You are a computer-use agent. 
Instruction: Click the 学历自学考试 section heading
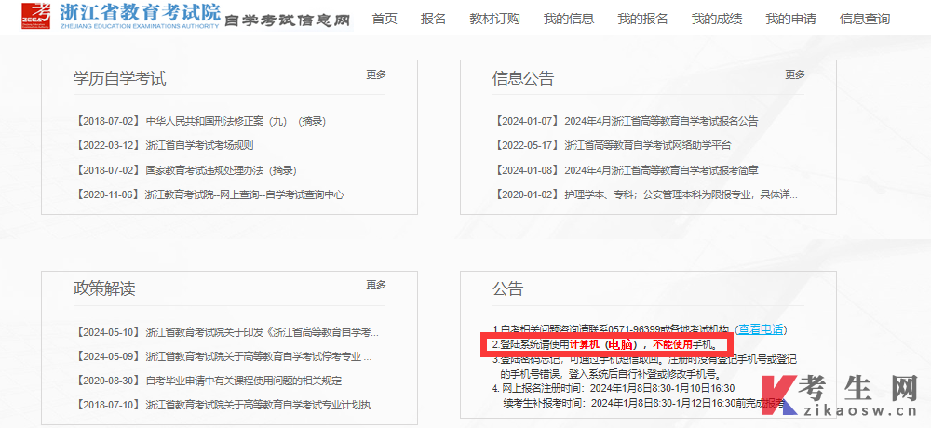click(x=119, y=78)
